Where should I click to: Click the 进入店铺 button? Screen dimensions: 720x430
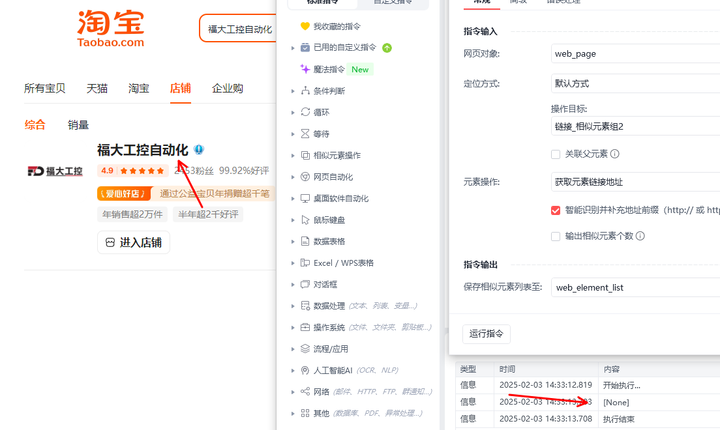(x=134, y=242)
